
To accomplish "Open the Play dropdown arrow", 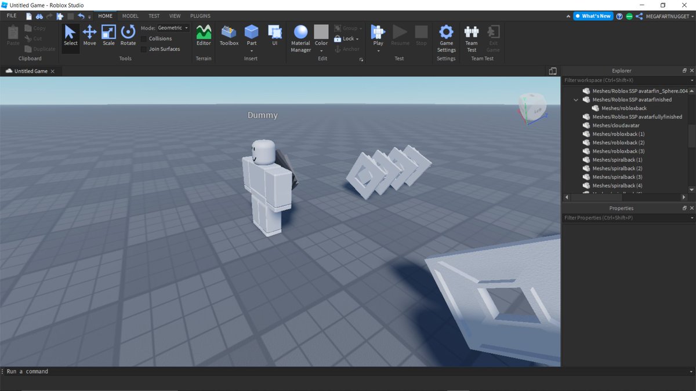I will (x=378, y=51).
